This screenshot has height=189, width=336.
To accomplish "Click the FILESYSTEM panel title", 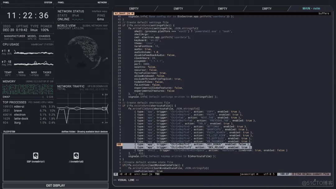I will [x=9, y=131].
